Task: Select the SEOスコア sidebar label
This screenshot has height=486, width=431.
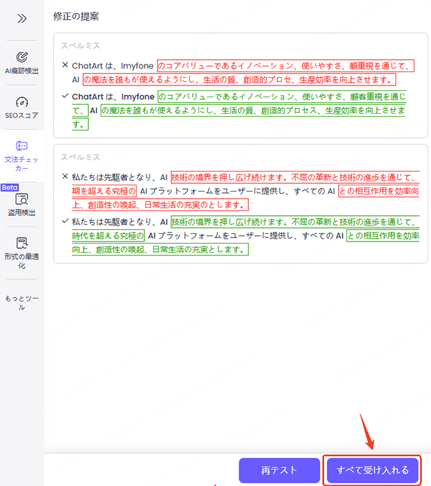Action: coord(22,116)
